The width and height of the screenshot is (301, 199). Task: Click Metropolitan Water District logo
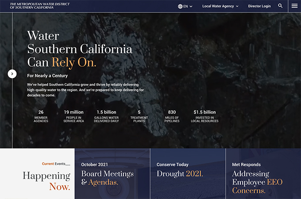pyautogui.click(x=40, y=6)
